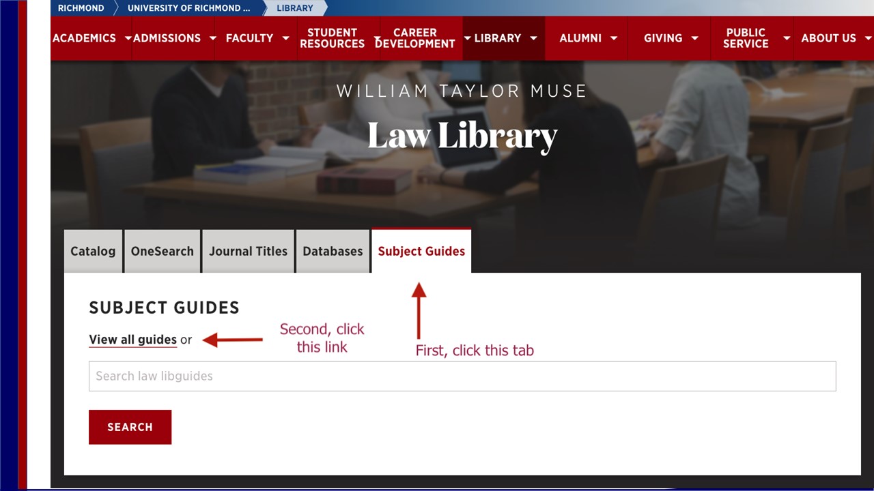Open the Career Development menu

click(415, 38)
